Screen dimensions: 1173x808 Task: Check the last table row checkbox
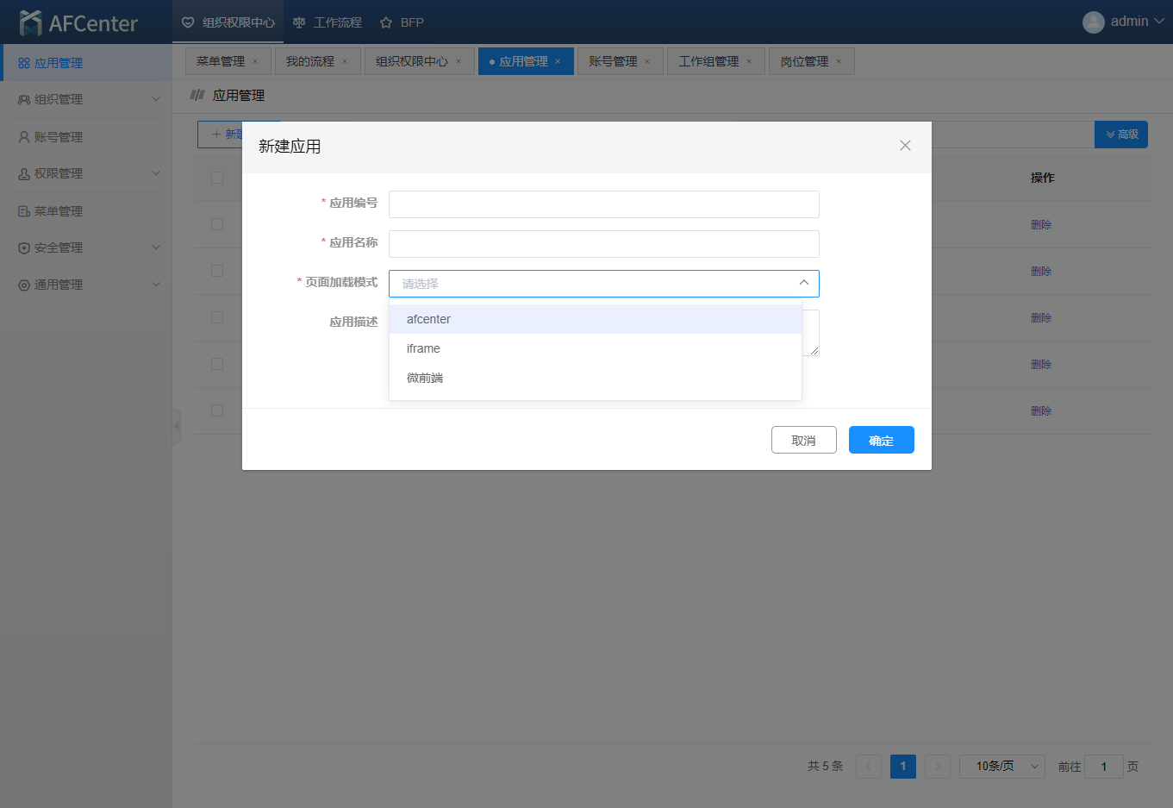[217, 410]
